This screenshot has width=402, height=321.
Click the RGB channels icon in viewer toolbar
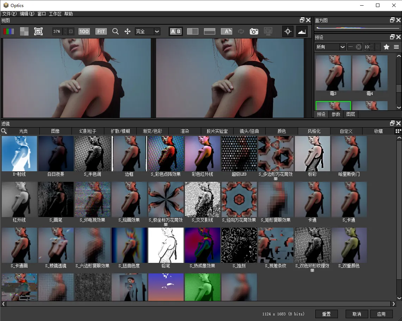tap(9, 31)
